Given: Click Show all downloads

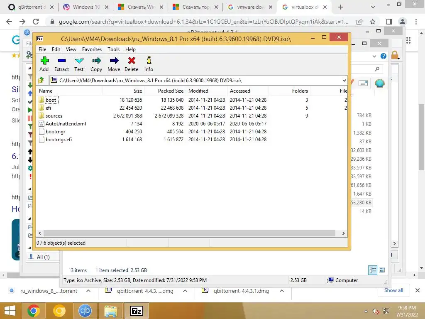Looking at the screenshot, I should click(393, 290).
